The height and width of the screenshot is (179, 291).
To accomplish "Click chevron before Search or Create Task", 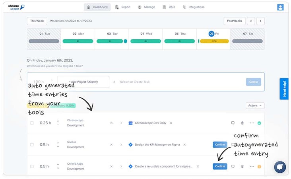I will [114, 82].
